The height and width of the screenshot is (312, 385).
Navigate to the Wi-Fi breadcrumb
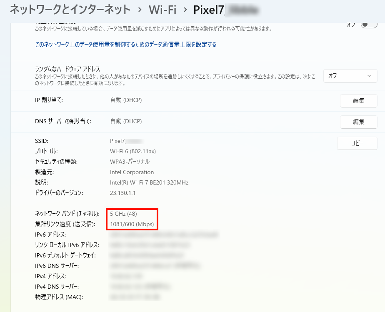point(162,9)
